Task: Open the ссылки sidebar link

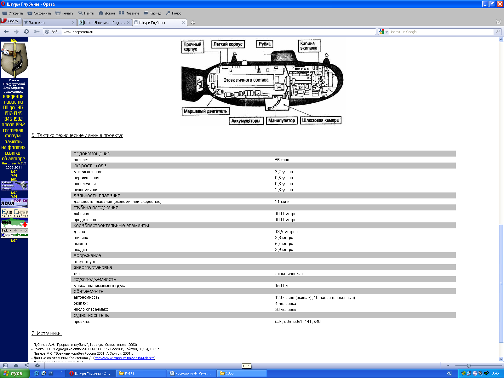Action: click(x=13, y=153)
